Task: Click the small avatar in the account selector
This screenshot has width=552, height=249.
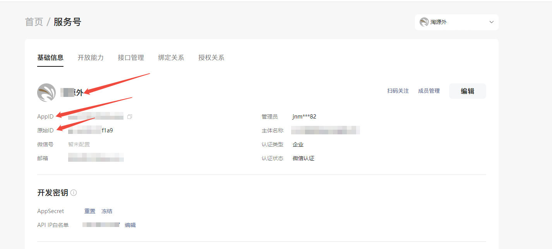Action: pyautogui.click(x=424, y=22)
